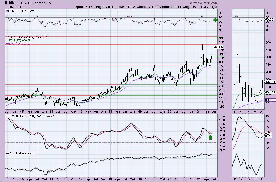Click the 17.5 tick on PMO axis
This screenshot has height=182, width=276.
click(222, 117)
